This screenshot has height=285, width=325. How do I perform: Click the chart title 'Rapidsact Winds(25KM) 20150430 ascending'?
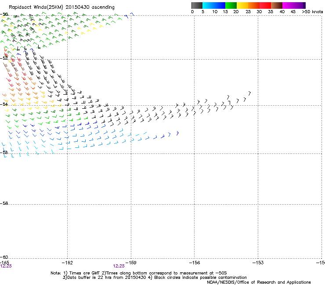tap(61, 7)
